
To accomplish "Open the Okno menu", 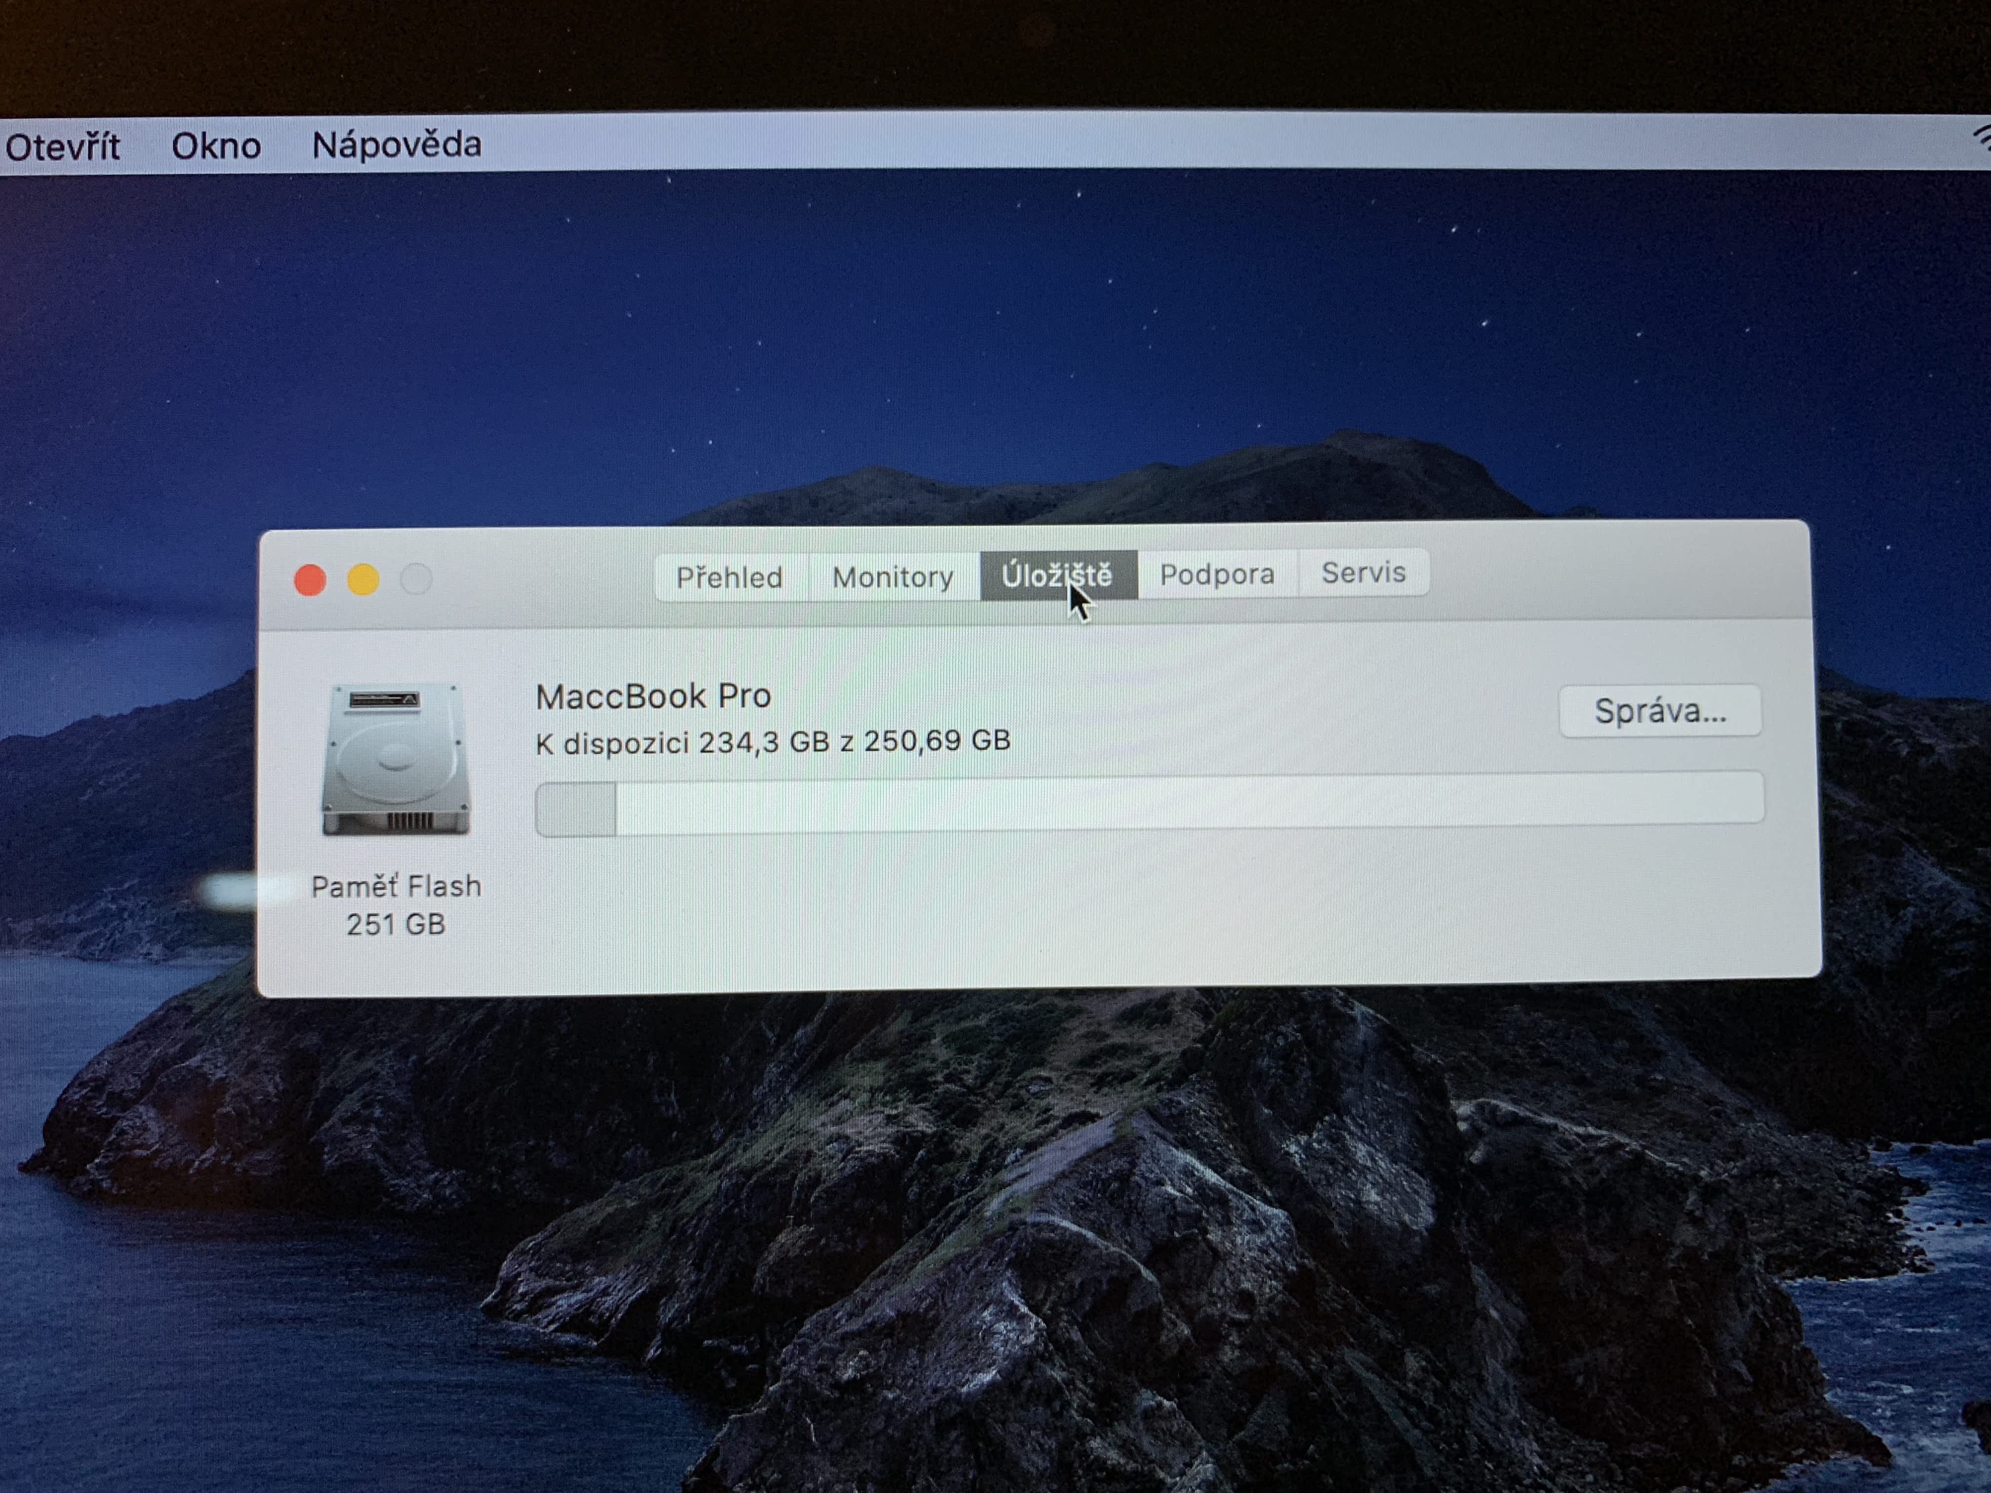I will 216,146.
